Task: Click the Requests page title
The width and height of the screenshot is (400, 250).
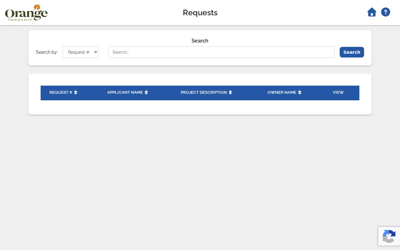Action: coord(200,12)
